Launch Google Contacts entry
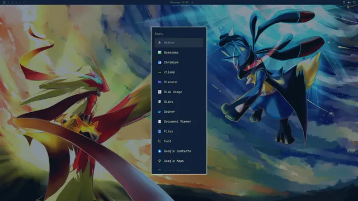The height and width of the screenshot is (201, 358). pos(179,151)
